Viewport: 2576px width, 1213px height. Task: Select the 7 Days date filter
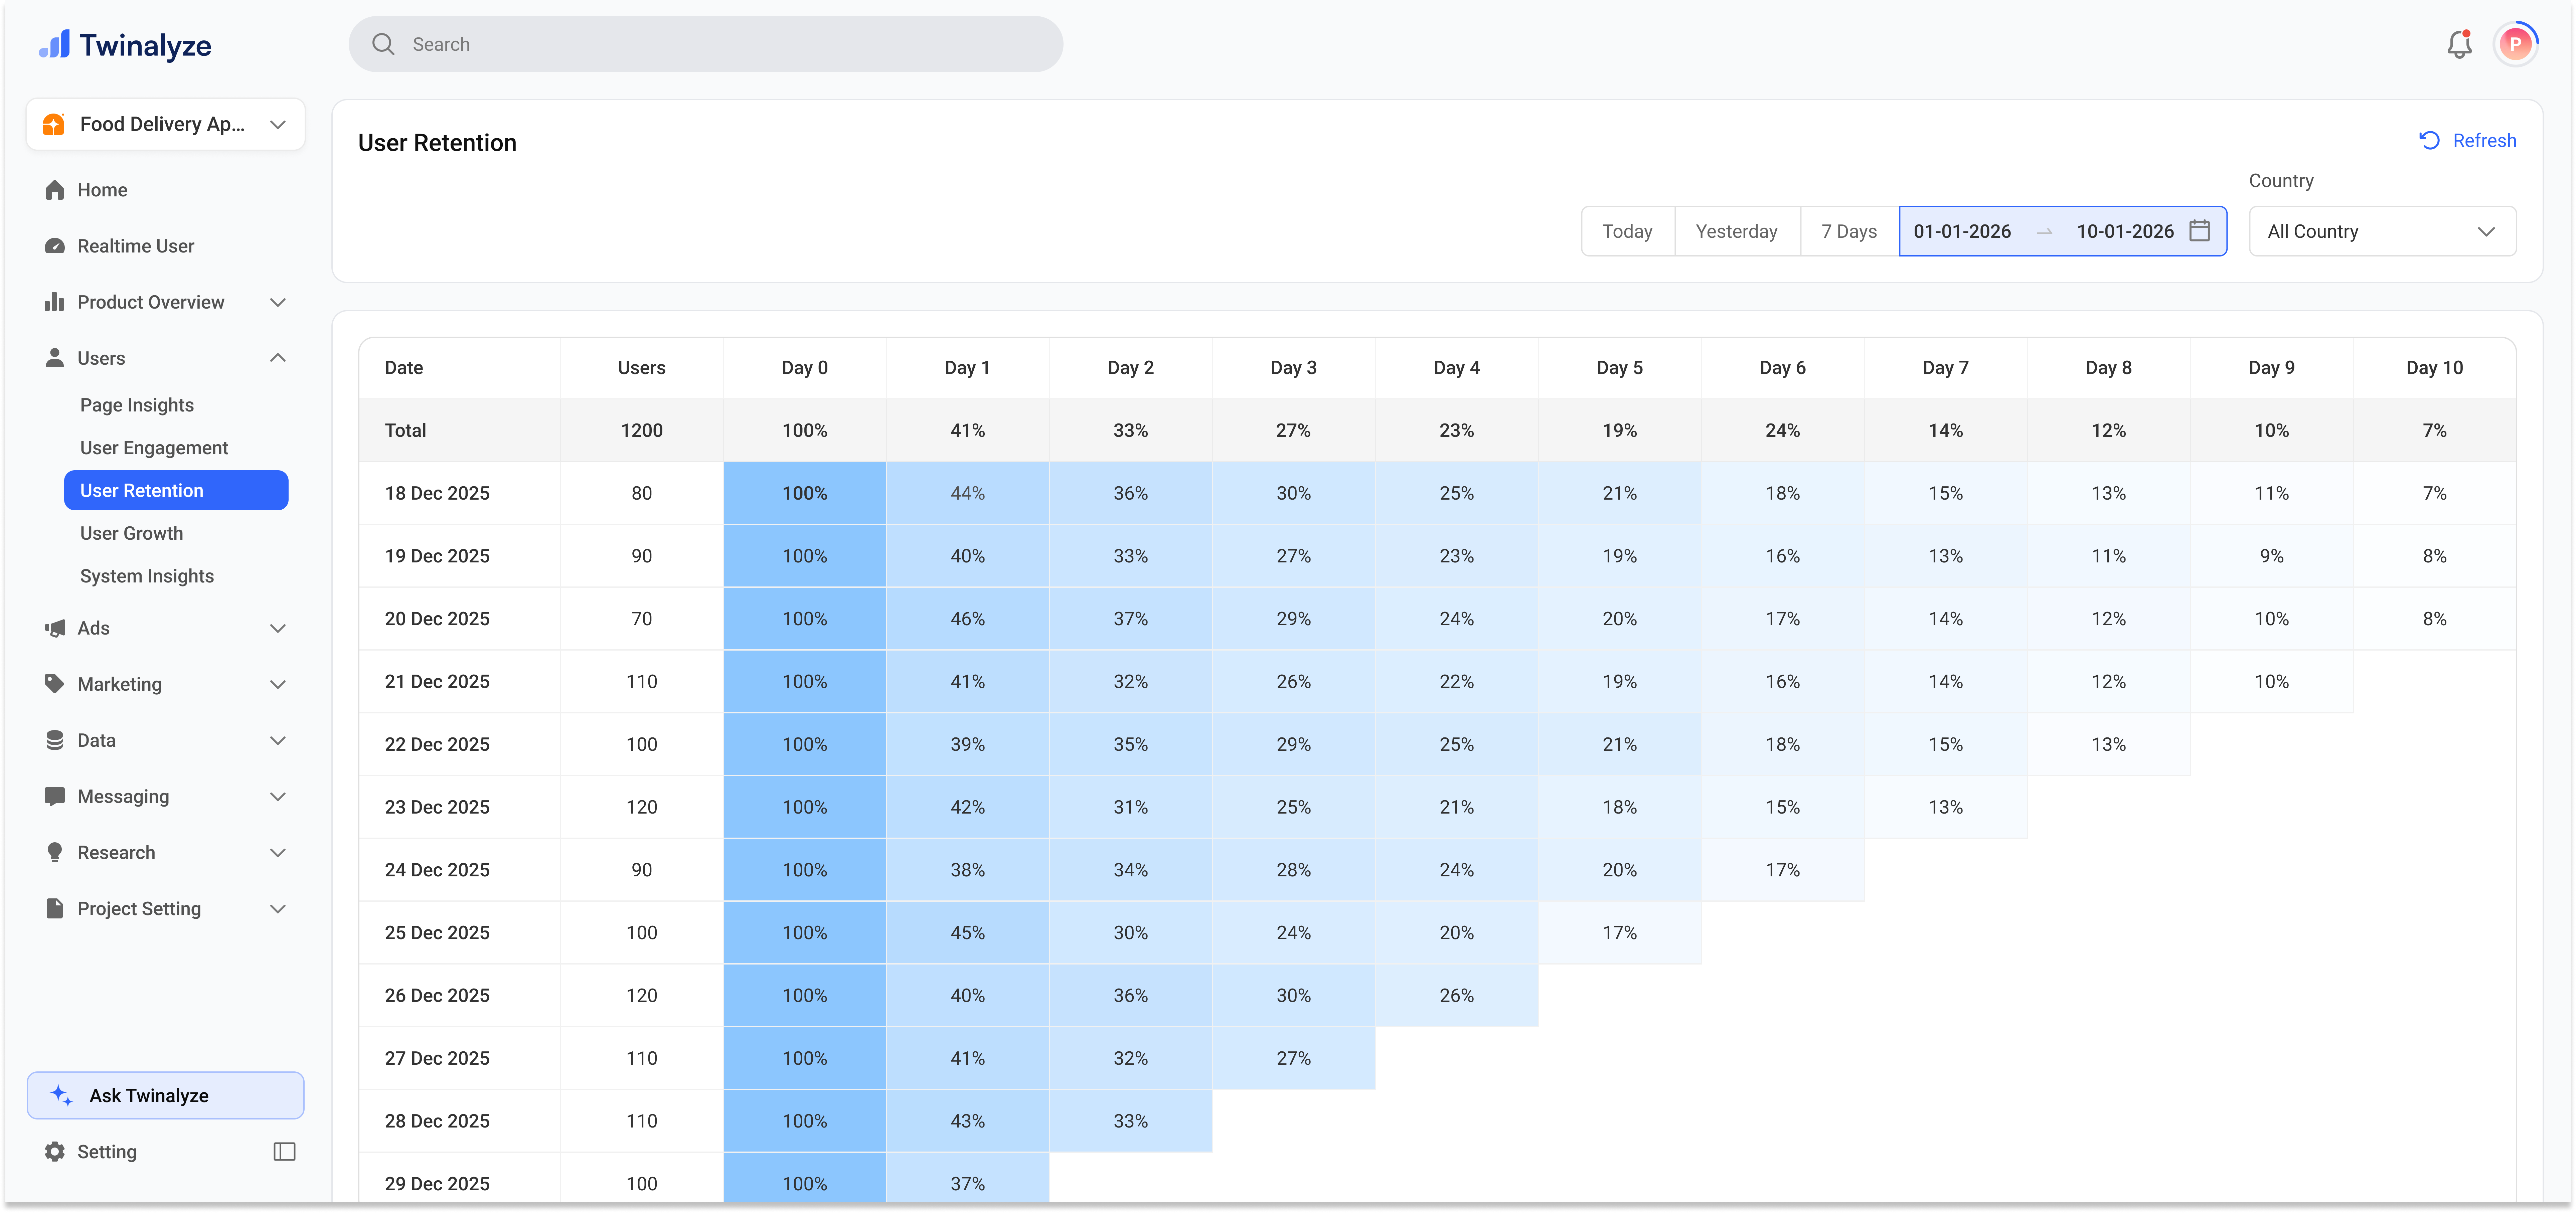click(x=1849, y=231)
